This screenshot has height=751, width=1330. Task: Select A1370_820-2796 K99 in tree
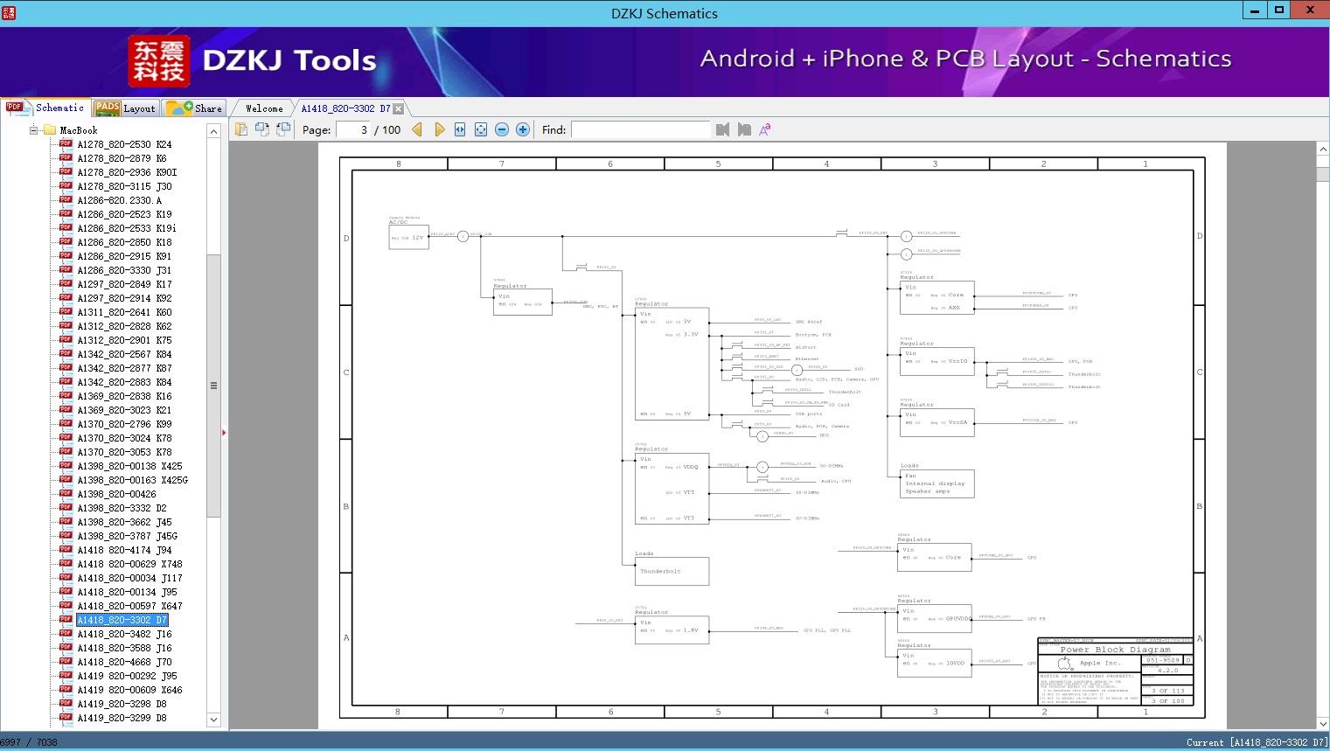point(124,424)
